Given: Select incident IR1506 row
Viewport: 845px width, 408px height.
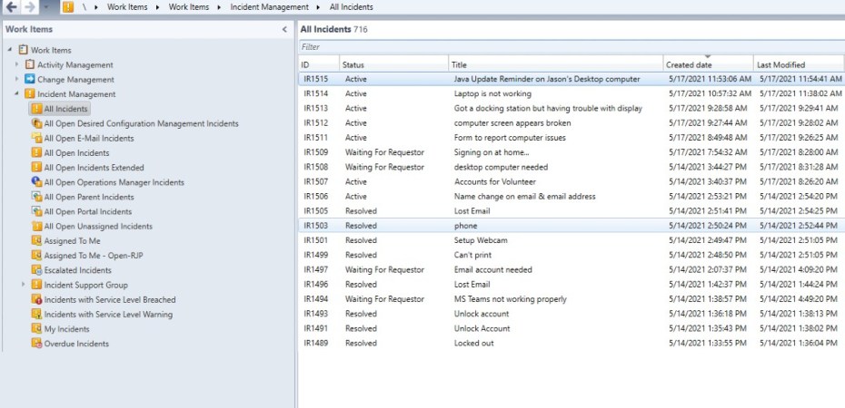Looking at the screenshot, I should (x=572, y=196).
